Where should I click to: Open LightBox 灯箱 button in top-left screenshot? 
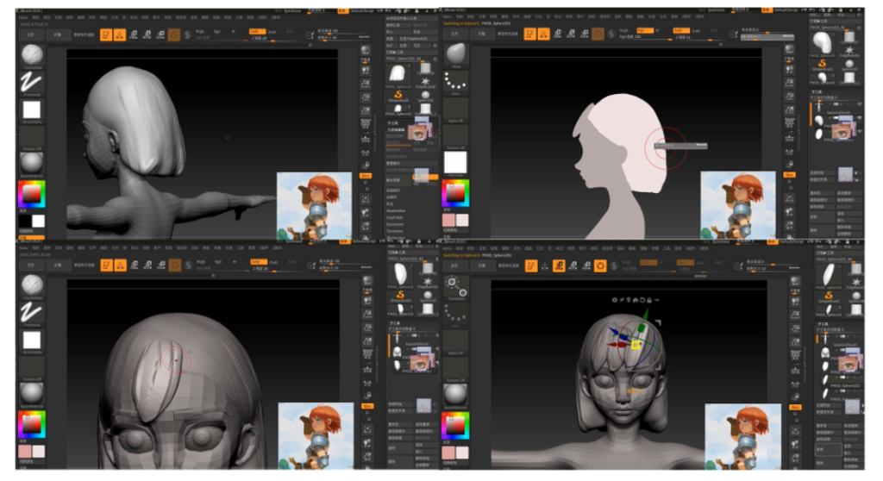coord(58,35)
